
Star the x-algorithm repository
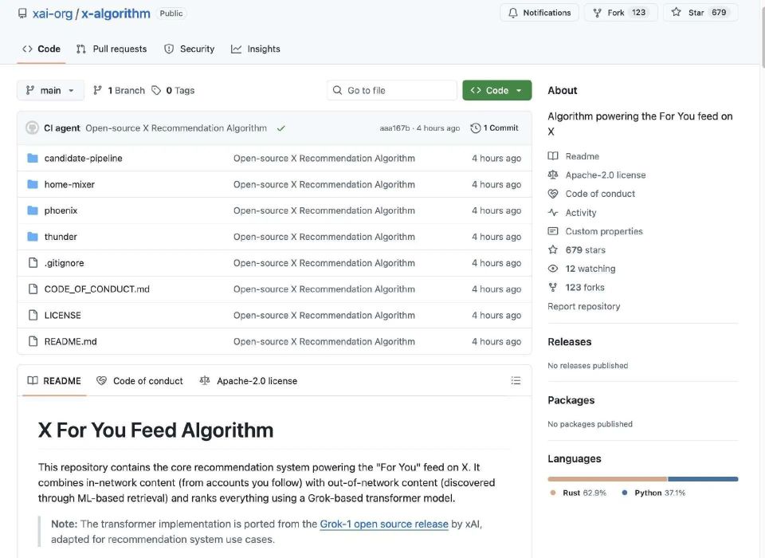689,13
